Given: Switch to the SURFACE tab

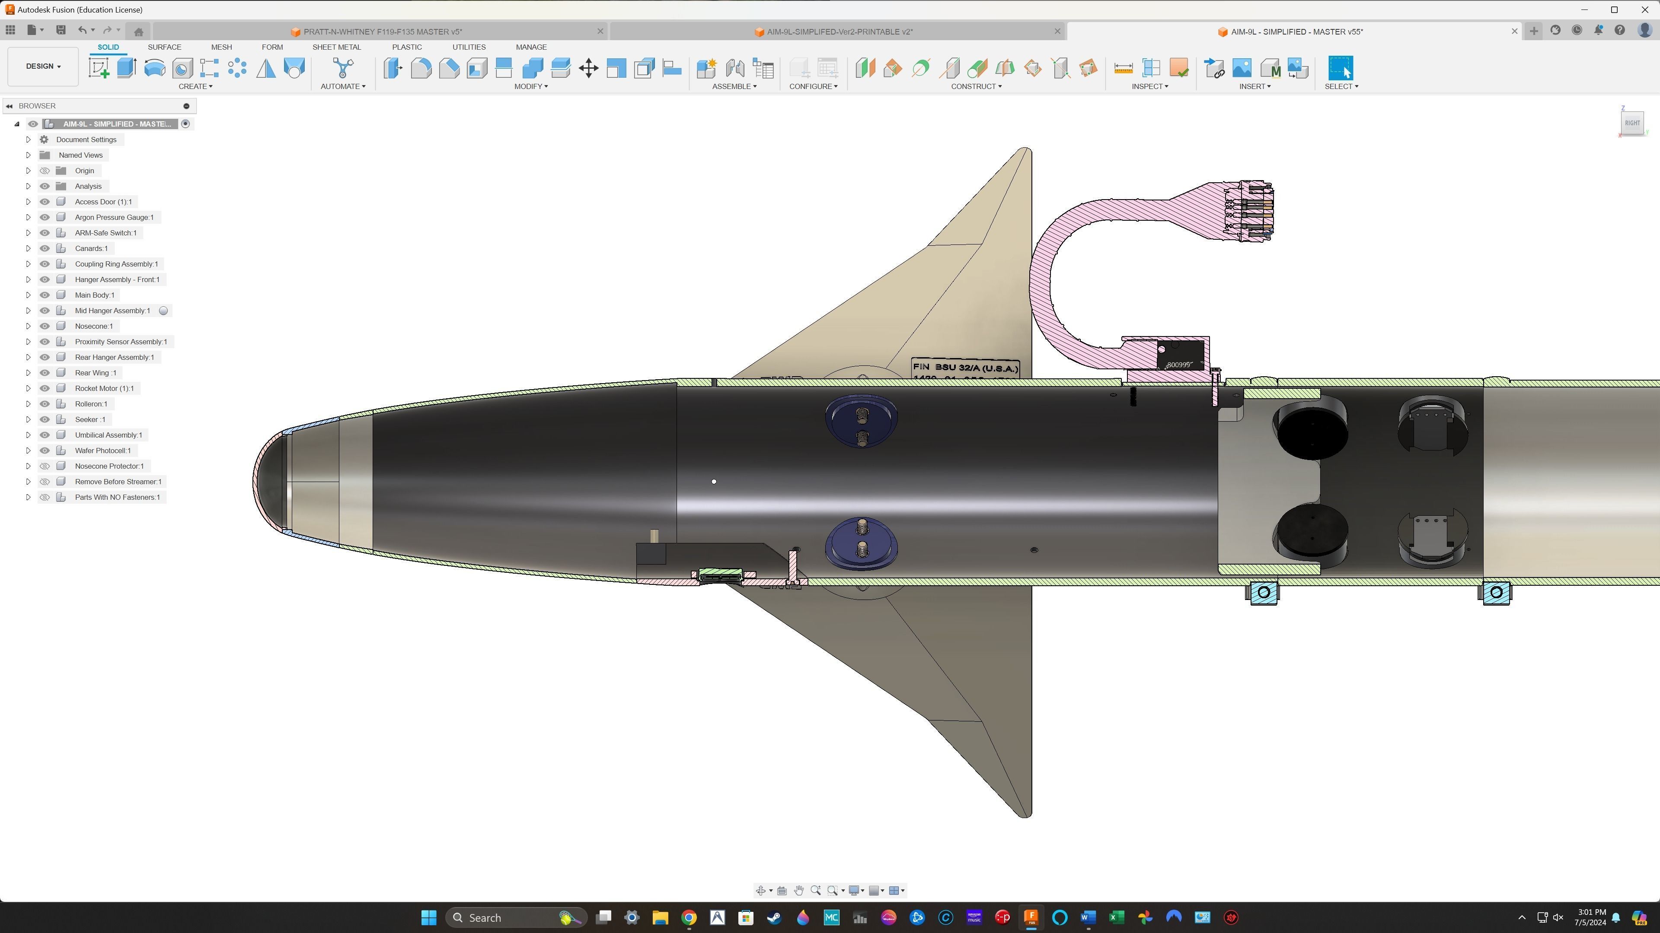Looking at the screenshot, I should pyautogui.click(x=164, y=47).
